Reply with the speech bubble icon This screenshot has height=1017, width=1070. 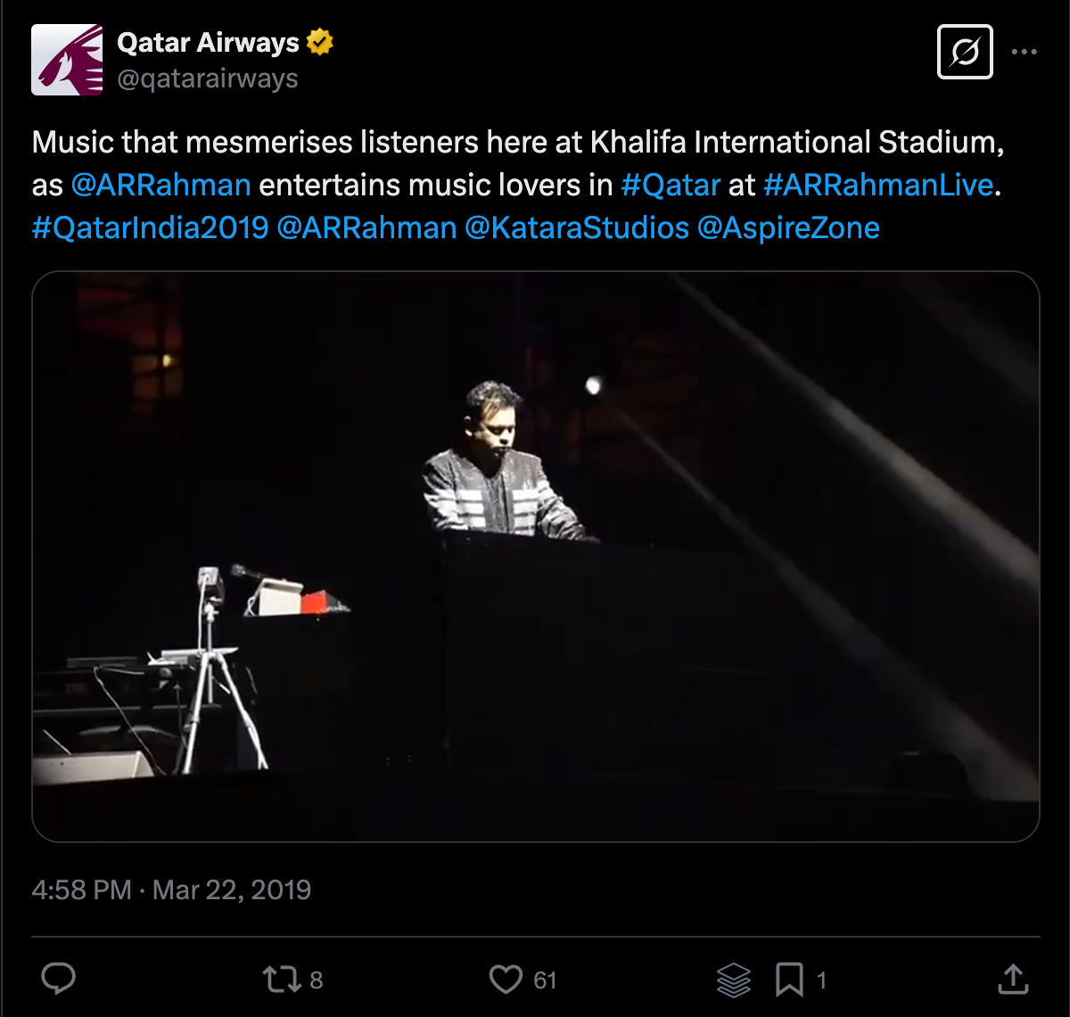point(59,980)
